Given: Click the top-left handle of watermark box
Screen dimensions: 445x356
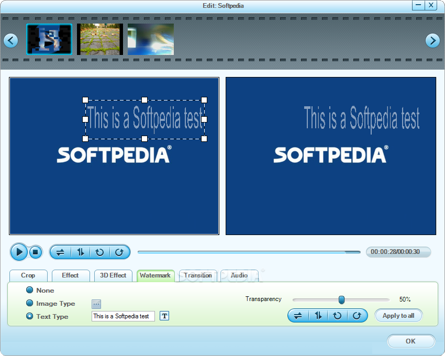Looking at the screenshot, I should 85,100.
